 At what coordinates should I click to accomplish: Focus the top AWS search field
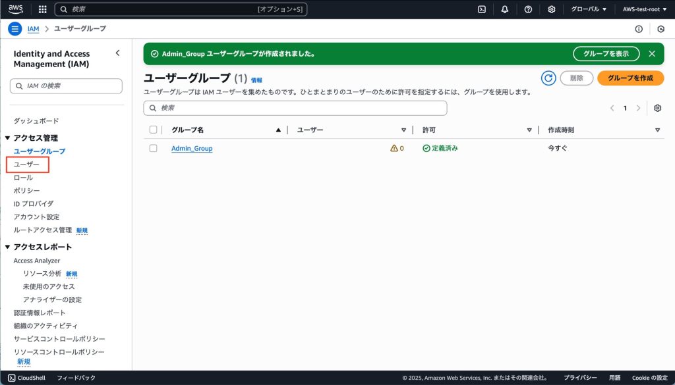coord(181,9)
